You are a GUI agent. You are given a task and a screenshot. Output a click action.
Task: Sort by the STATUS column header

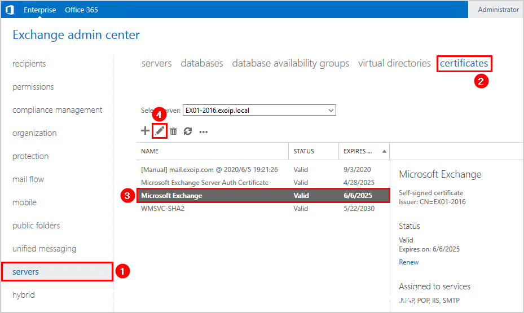(x=303, y=151)
